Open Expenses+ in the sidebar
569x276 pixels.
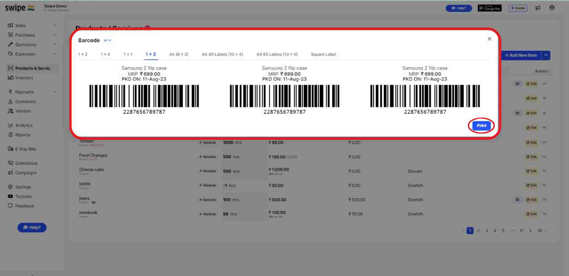pyautogui.click(x=25, y=54)
